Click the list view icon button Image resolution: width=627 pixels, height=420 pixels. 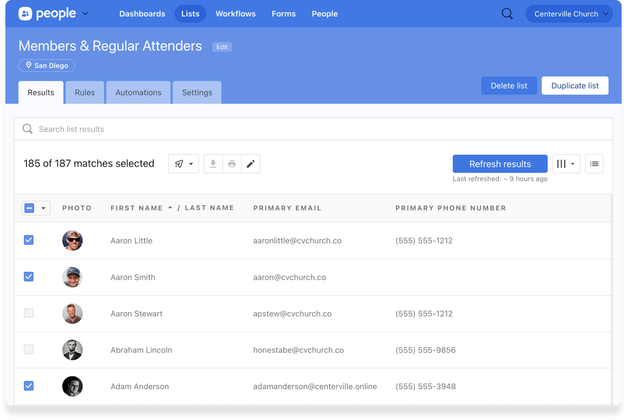(x=594, y=164)
